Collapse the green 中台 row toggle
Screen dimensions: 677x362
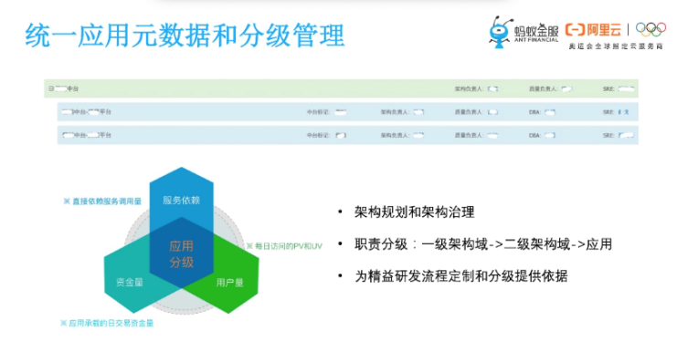pyautogui.click(x=51, y=88)
